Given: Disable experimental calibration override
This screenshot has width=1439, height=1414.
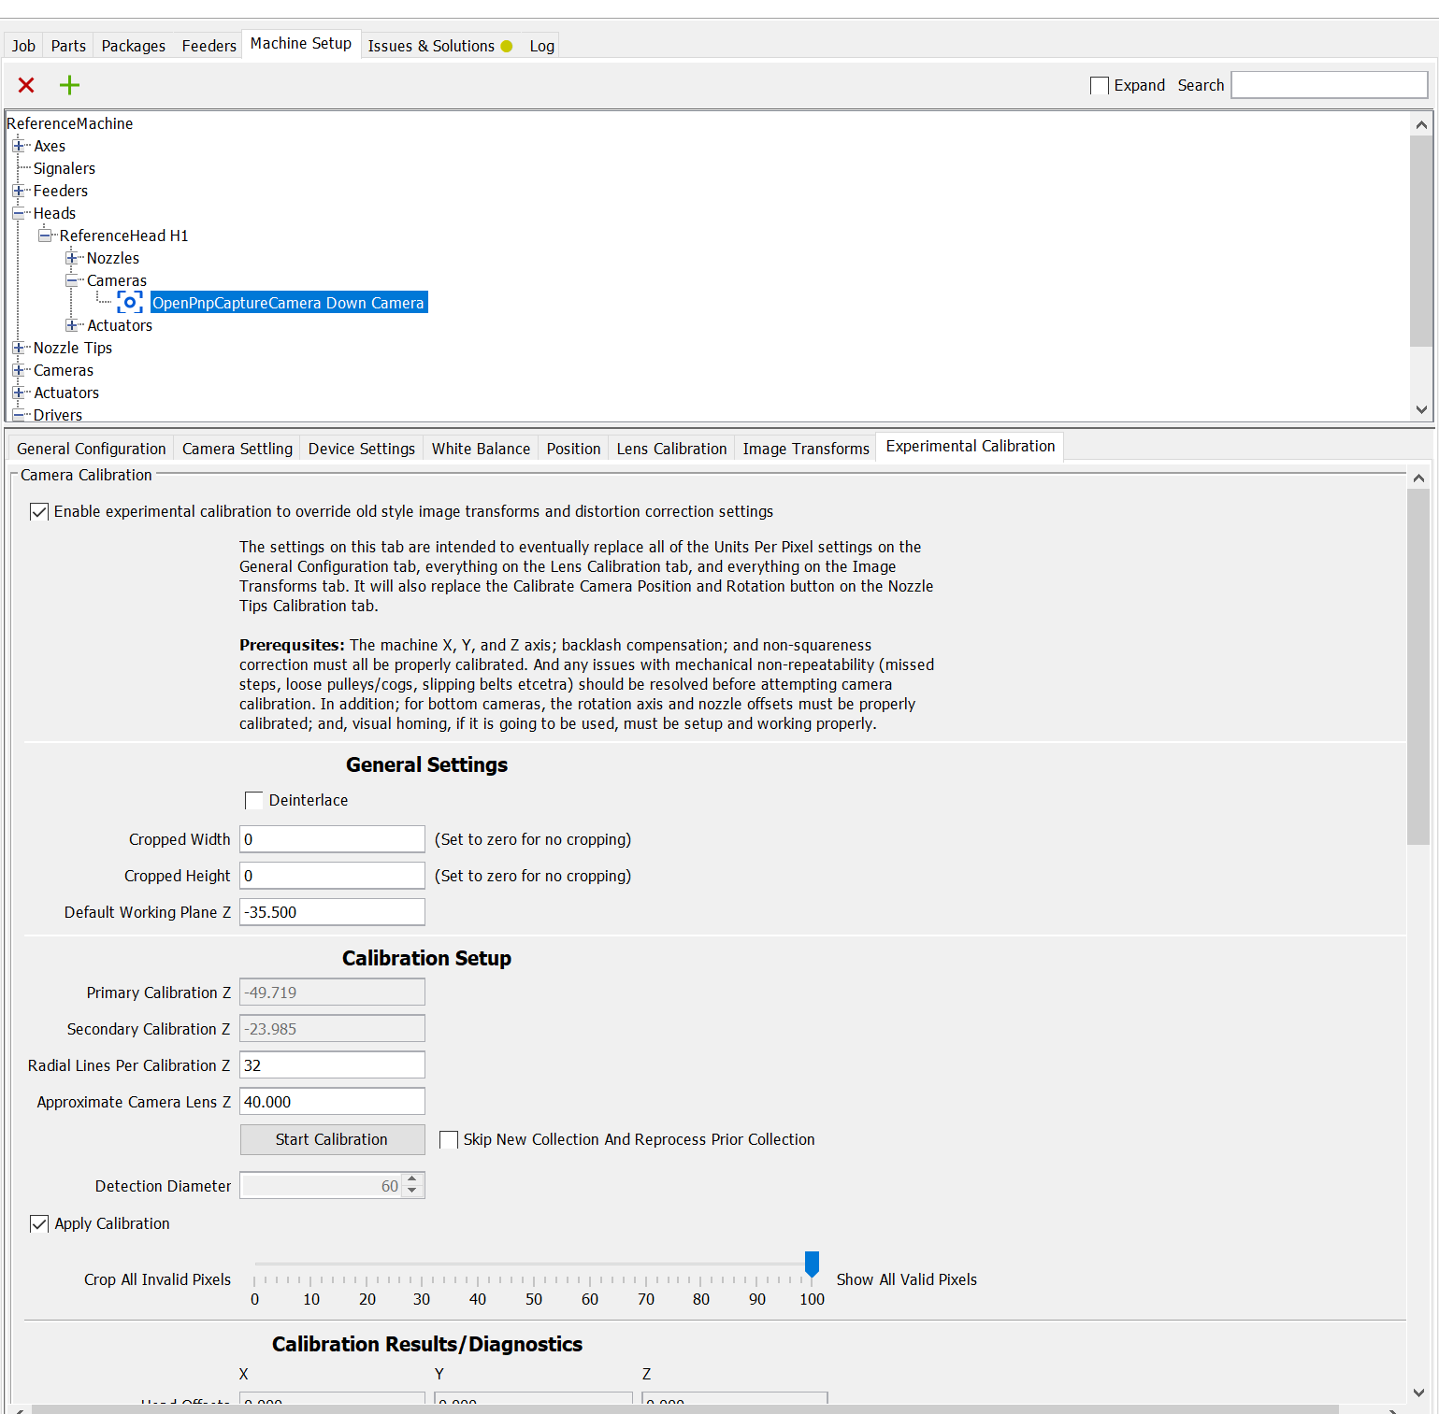Looking at the screenshot, I should 38,511.
